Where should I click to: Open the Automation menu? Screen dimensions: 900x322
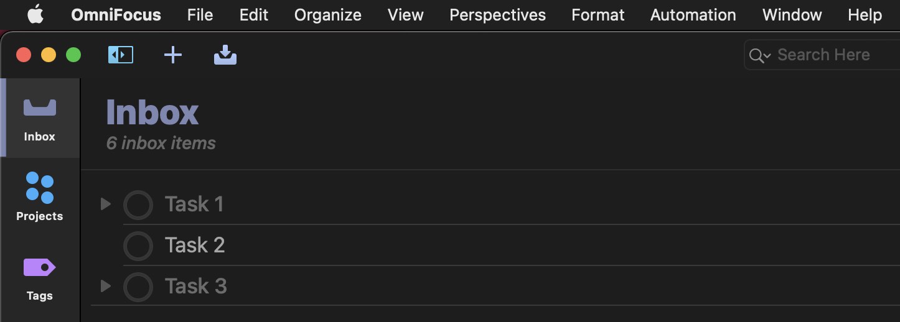point(693,15)
